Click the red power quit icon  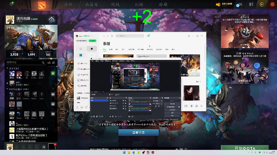(272, 4)
